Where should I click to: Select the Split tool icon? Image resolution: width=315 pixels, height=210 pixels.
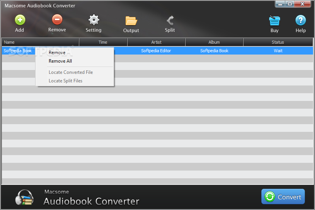(170, 20)
